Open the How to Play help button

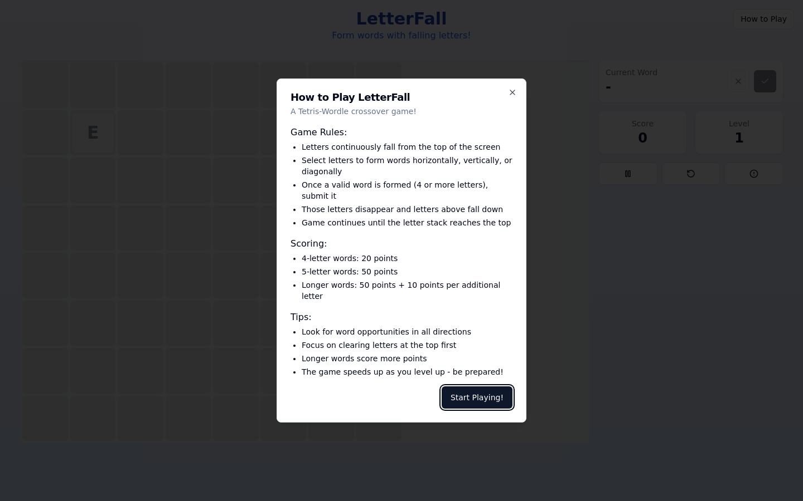click(763, 19)
